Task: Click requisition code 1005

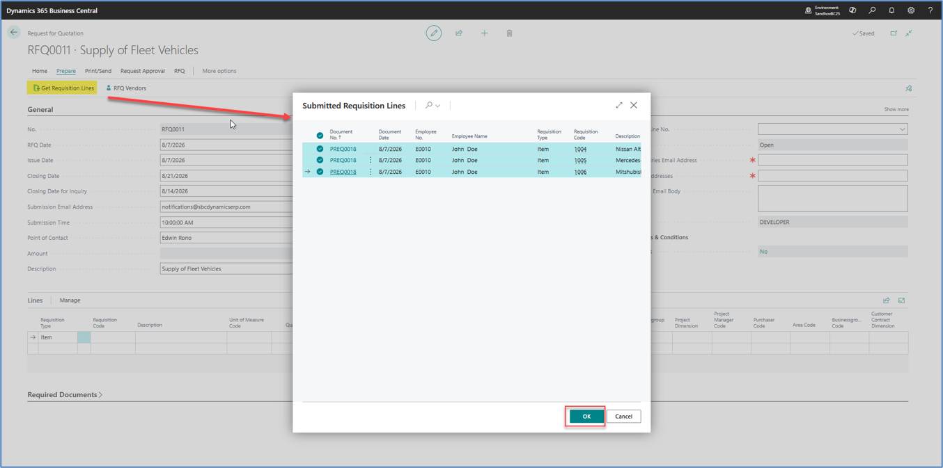Action: pyautogui.click(x=580, y=160)
